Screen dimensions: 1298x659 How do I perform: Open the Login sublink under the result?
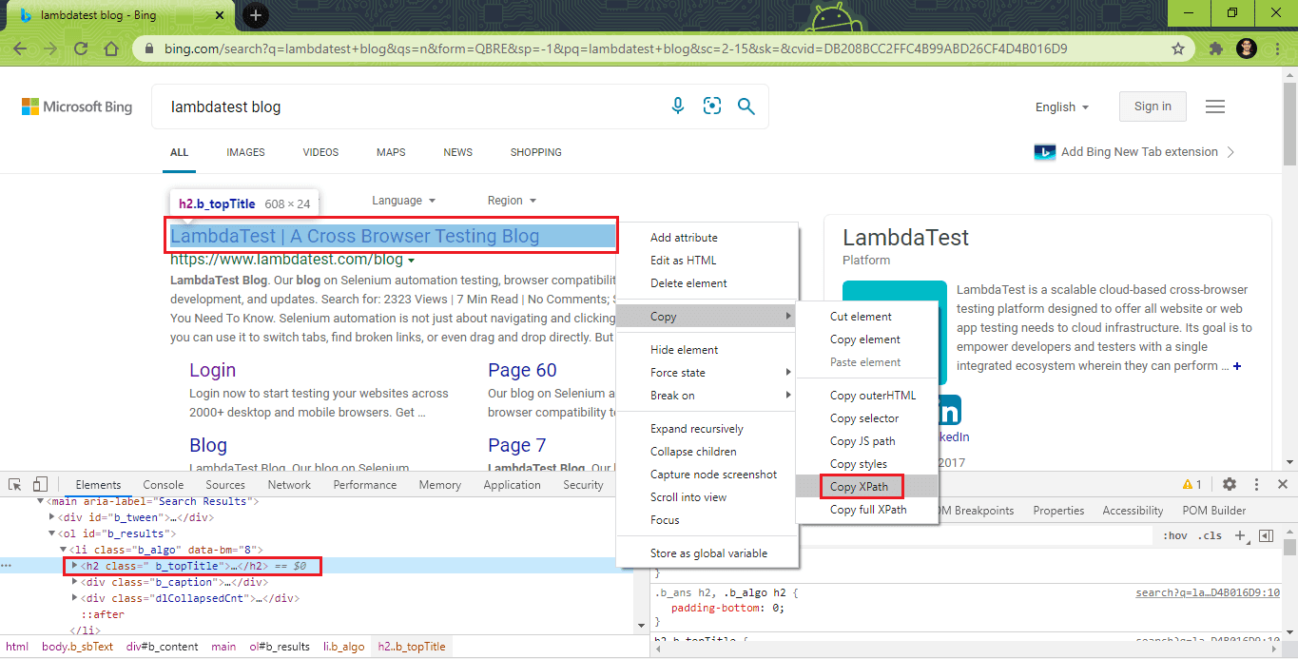pos(212,370)
